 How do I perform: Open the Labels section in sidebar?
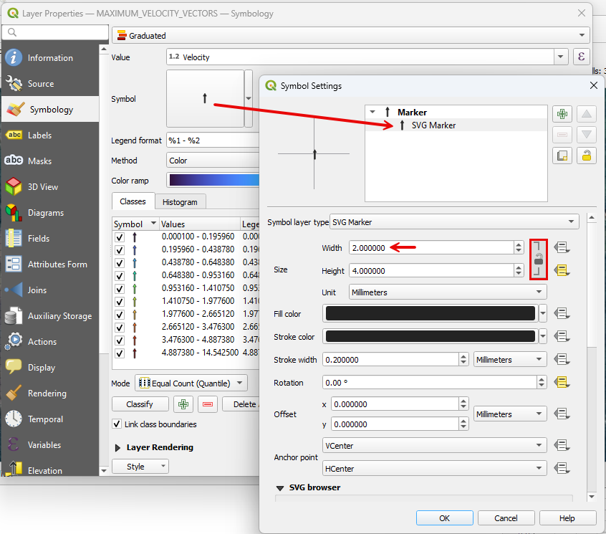point(39,135)
